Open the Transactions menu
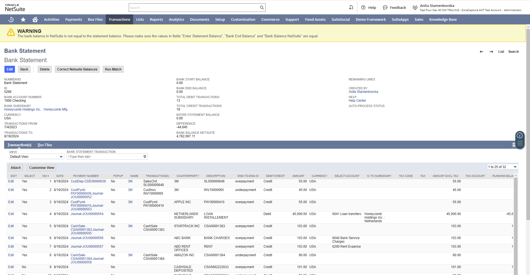Image resolution: width=530 pixels, height=275 pixels. [119, 19]
